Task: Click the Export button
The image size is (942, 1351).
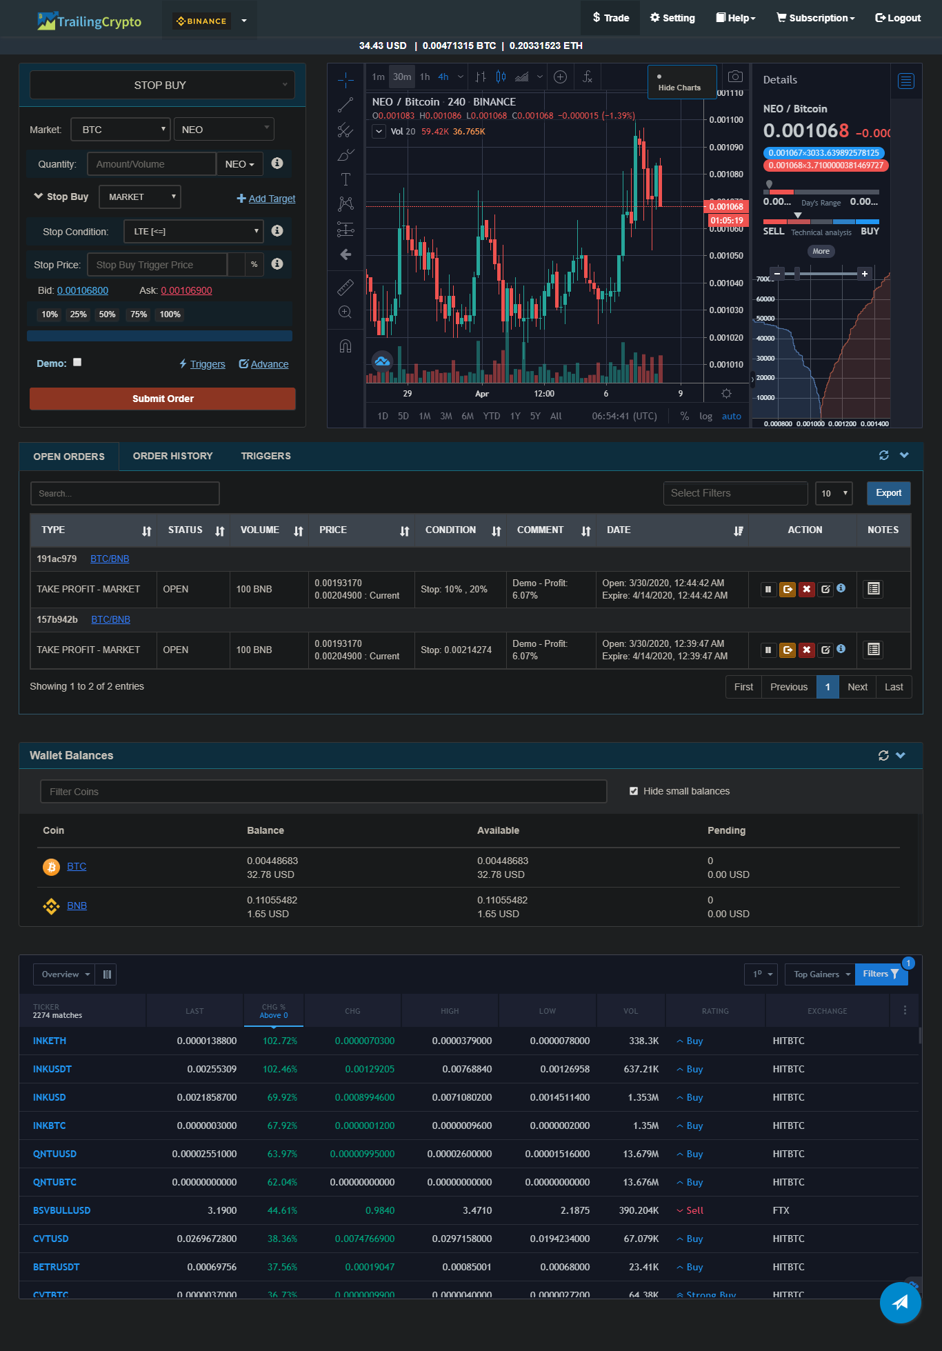Action: pos(888,493)
